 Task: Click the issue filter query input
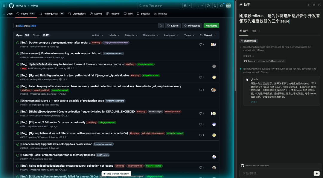pyautogui.click(x=86, y=26)
